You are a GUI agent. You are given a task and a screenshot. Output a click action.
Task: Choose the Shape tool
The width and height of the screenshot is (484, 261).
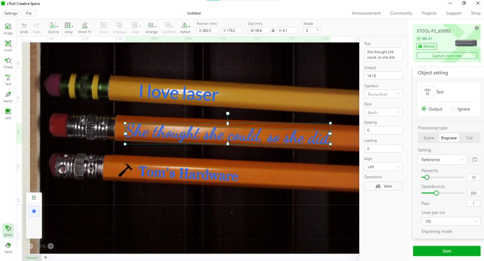[8, 63]
